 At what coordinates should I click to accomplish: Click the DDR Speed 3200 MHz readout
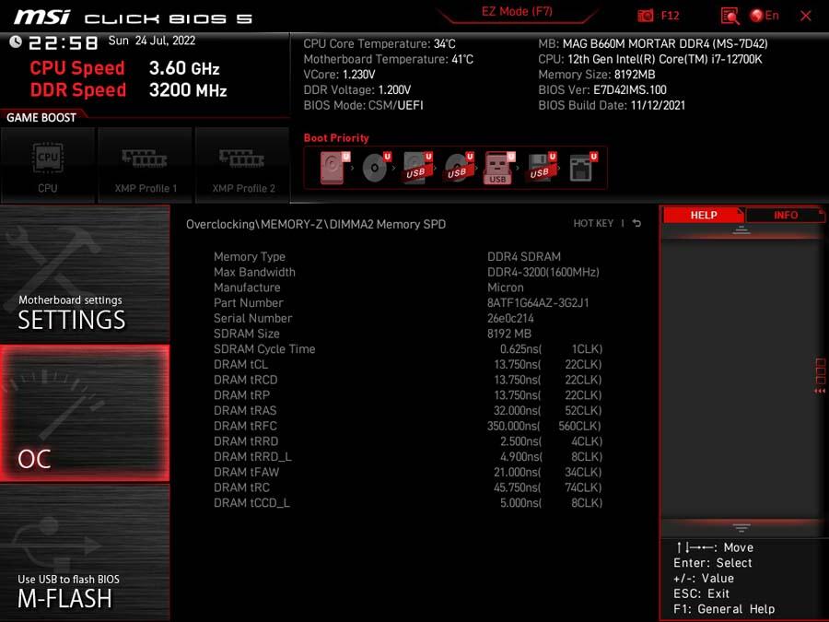128,90
